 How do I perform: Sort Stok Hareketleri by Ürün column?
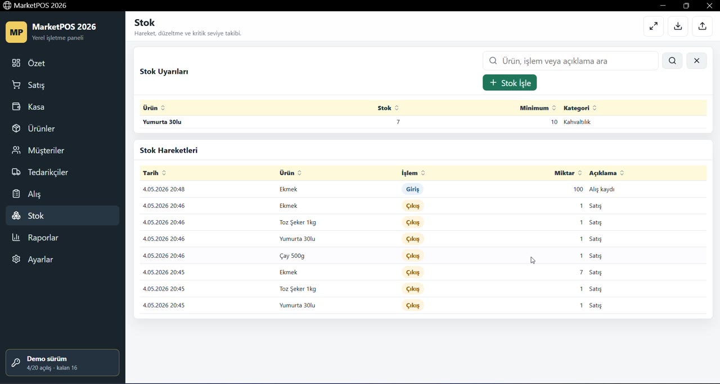[291, 173]
